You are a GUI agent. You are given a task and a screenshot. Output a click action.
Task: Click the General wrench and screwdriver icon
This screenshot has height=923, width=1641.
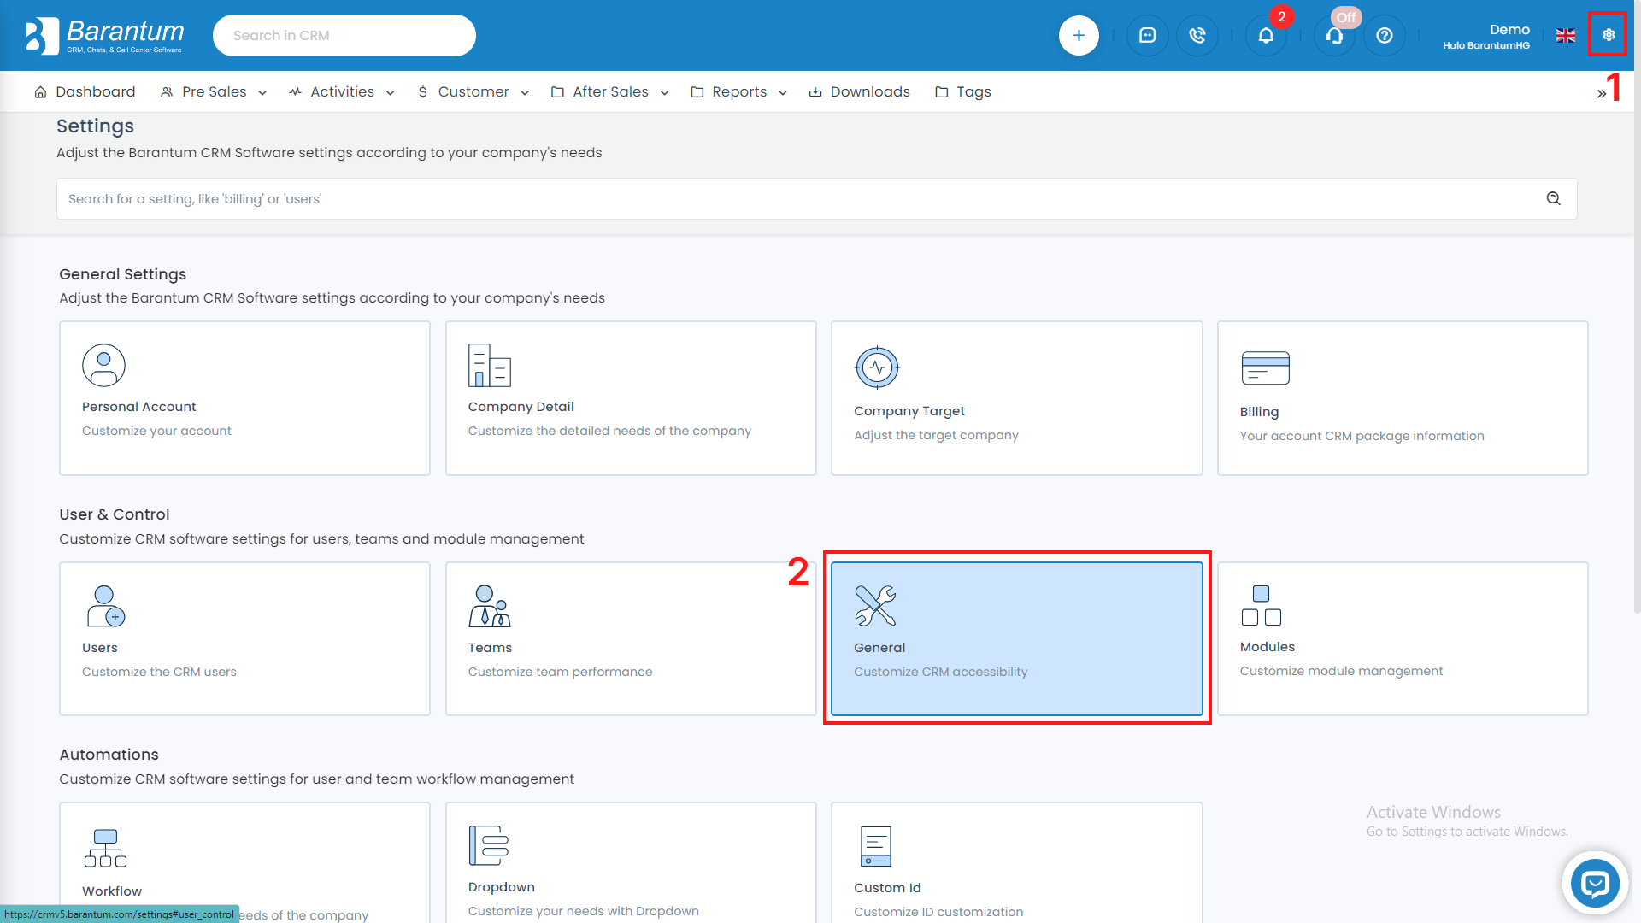875,606
